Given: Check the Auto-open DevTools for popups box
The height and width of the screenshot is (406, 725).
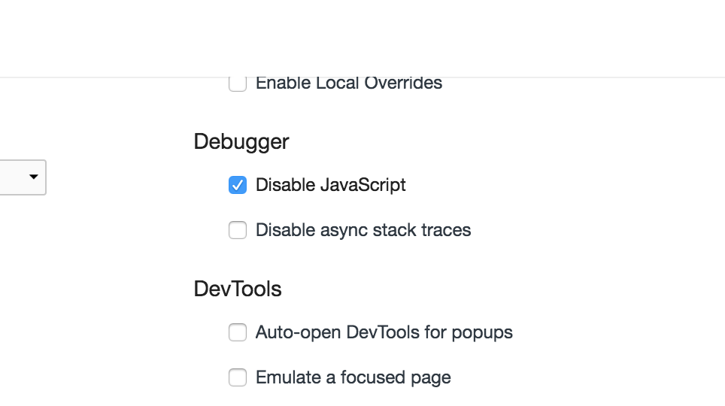Looking at the screenshot, I should tap(238, 332).
